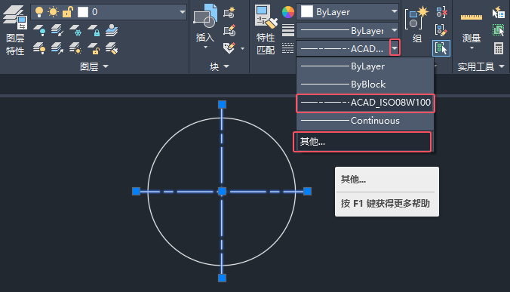Click the bottom grip of vertical centerline
The width and height of the screenshot is (510, 292).
pos(222,278)
